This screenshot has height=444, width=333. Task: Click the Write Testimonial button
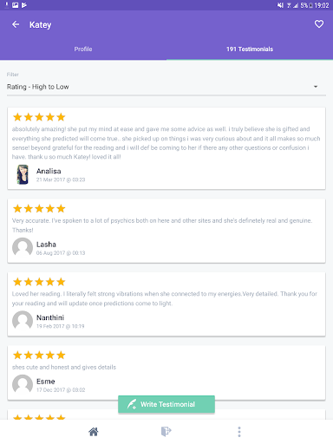[166, 404]
